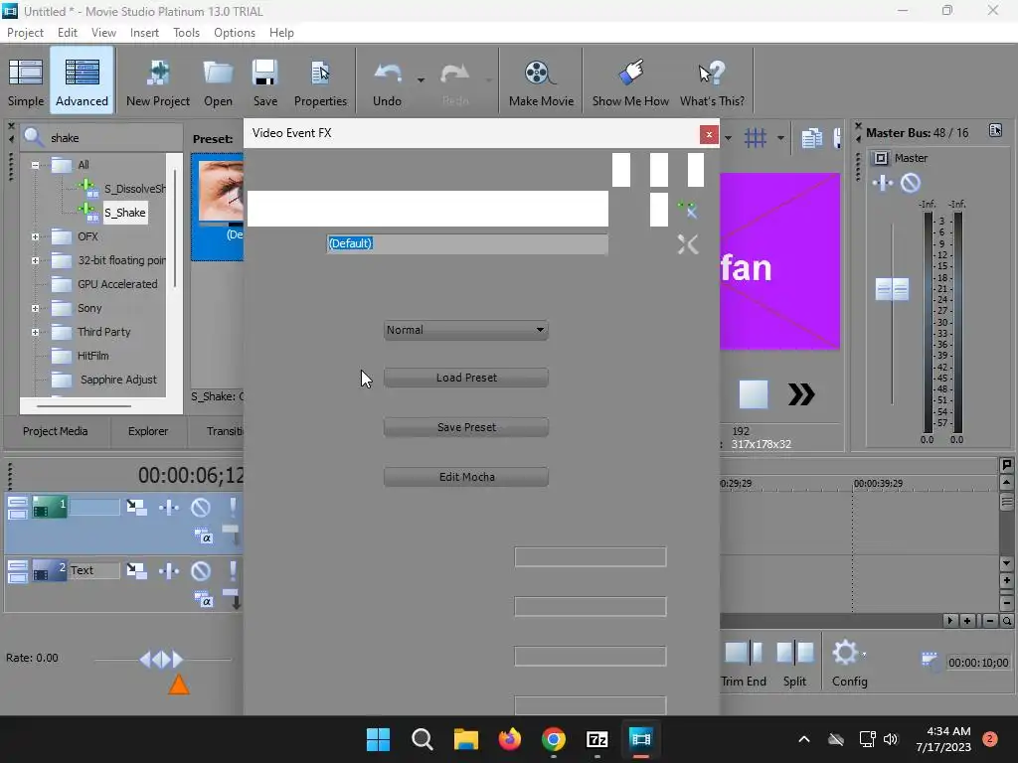The width and height of the screenshot is (1018, 763).
Task: Stop playback in the preview
Action: pos(754,394)
